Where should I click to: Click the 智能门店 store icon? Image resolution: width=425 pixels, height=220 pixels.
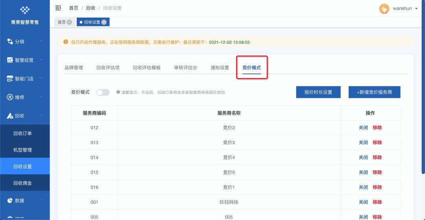point(10,79)
